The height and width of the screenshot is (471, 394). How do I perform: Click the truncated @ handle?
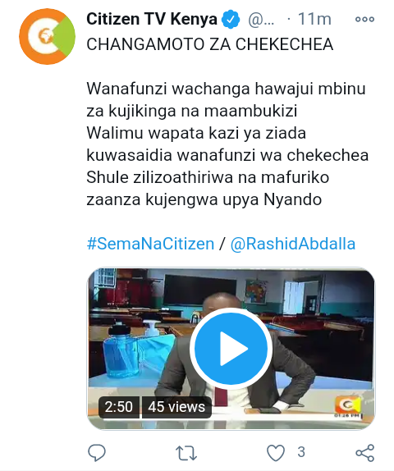(x=261, y=20)
